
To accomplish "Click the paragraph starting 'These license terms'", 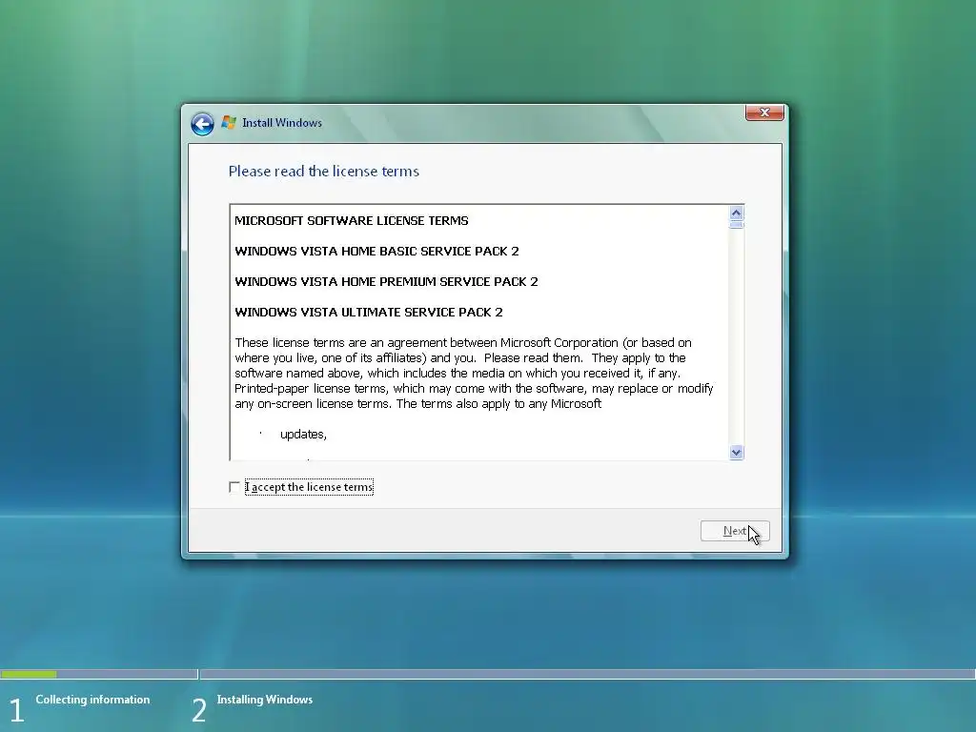I will (x=474, y=373).
